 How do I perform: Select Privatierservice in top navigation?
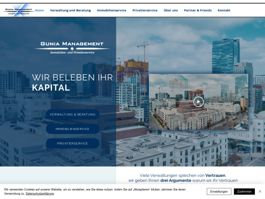[145, 11]
